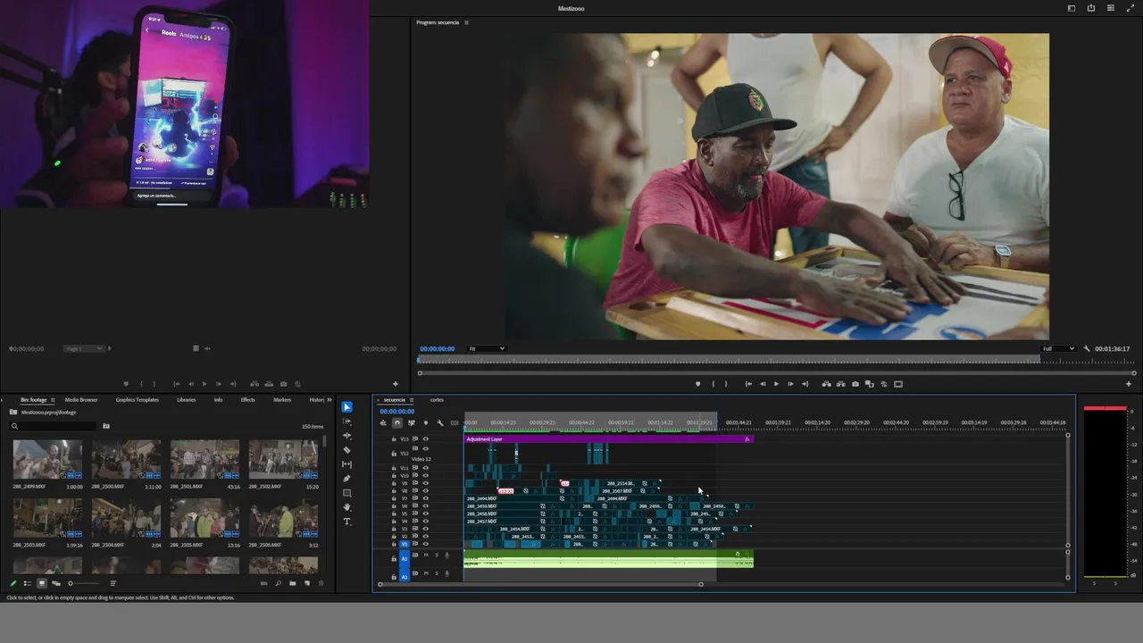The height and width of the screenshot is (643, 1143).
Task: Click New Item icon in project panel
Action: point(306,583)
